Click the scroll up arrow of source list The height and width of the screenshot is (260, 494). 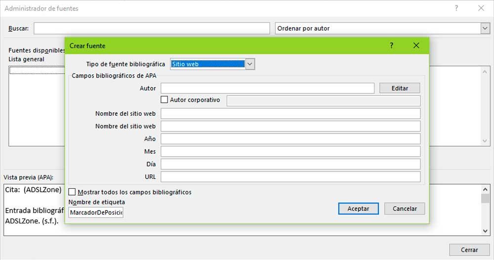[x=485, y=71]
